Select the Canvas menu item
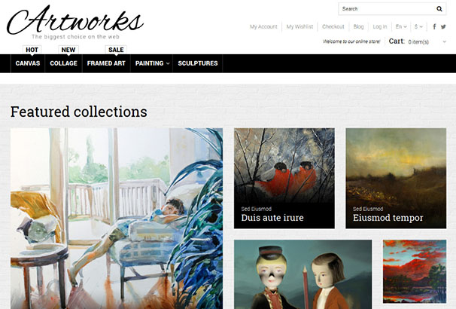The height and width of the screenshot is (309, 456). click(28, 63)
